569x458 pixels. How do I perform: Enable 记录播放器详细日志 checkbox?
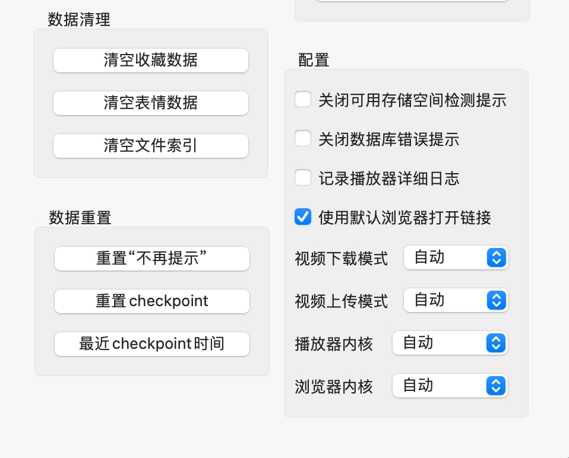pyautogui.click(x=303, y=177)
